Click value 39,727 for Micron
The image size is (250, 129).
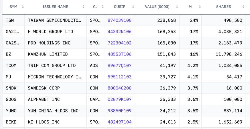coord(168,77)
